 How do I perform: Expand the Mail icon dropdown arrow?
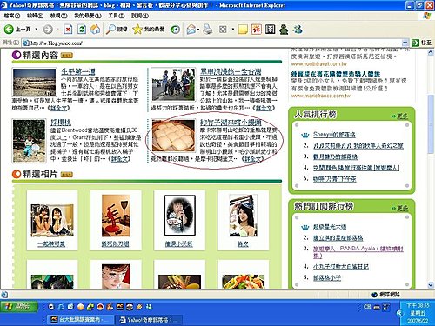(198, 30)
